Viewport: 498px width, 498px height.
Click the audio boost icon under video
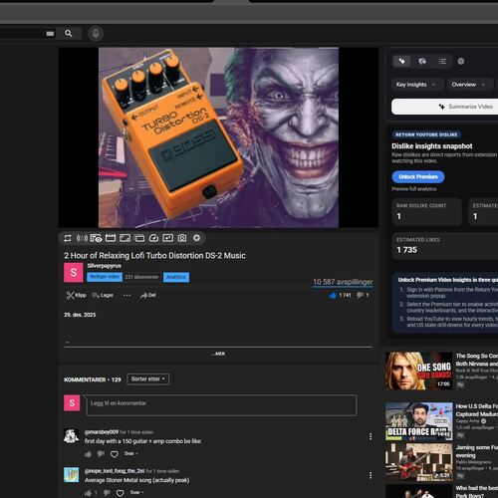point(82,238)
